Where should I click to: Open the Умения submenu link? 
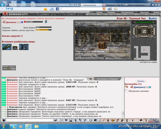click(102, 14)
